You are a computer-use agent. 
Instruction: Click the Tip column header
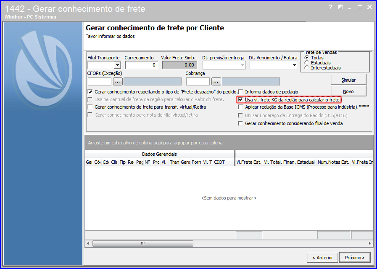pyautogui.click(x=123, y=162)
